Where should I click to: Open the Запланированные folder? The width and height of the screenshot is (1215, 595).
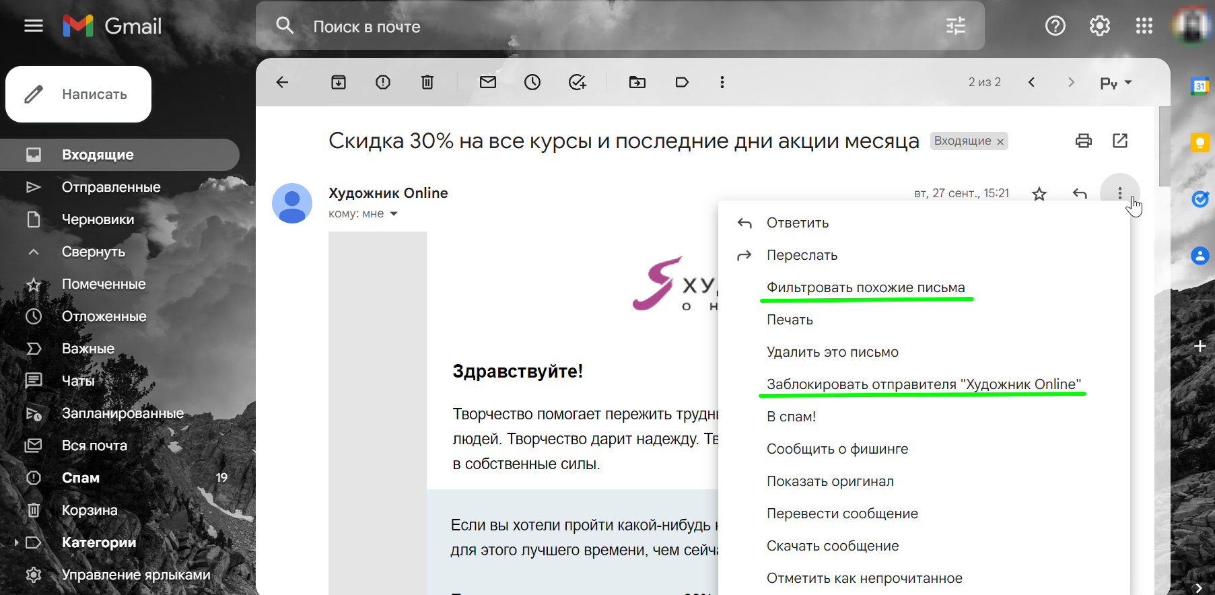(120, 413)
